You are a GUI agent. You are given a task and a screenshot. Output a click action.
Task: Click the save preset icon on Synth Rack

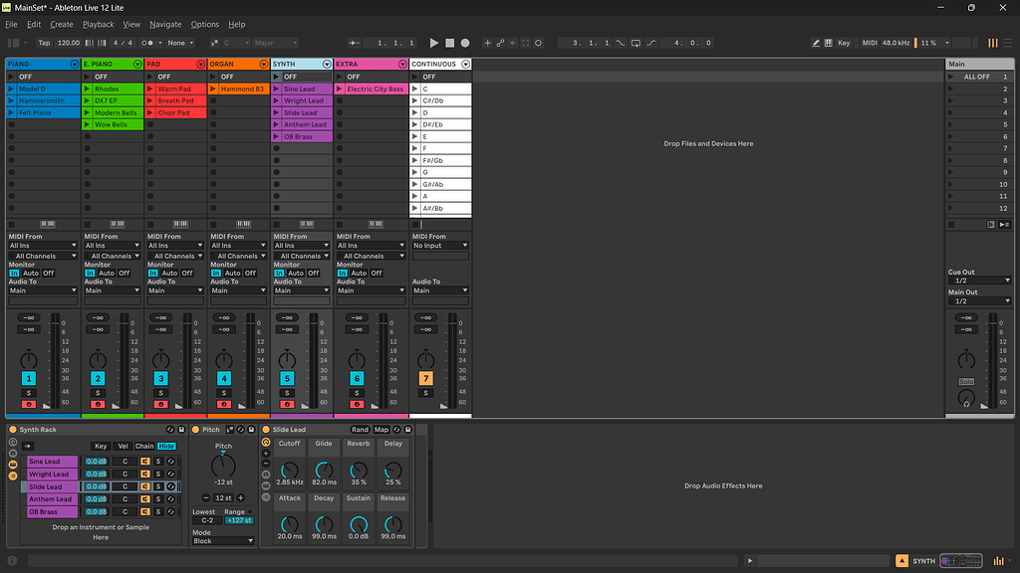coord(181,430)
